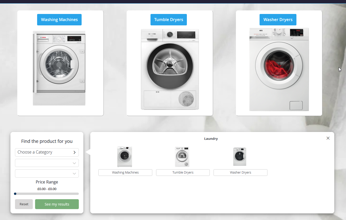The width and height of the screenshot is (346, 220).
Task: Click the blue Washing Machines heading button
Action: tap(59, 20)
